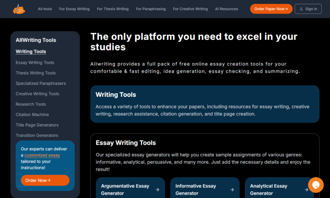Screen dimensions: 330x198
Task: Open Research Tools in sidebar
Action: 30,104
